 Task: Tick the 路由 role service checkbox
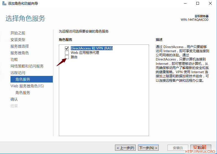coord(67,57)
